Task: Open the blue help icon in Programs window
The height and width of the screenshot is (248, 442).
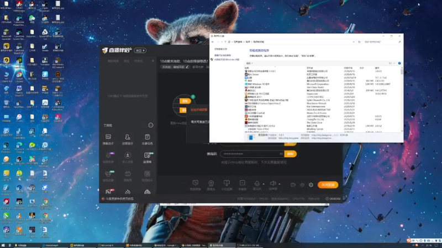Action: 399,63
